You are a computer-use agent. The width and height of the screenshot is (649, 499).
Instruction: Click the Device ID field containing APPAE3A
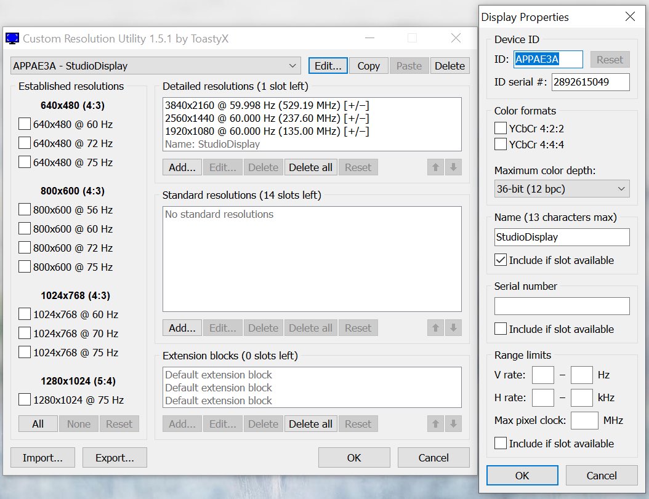[548, 59]
